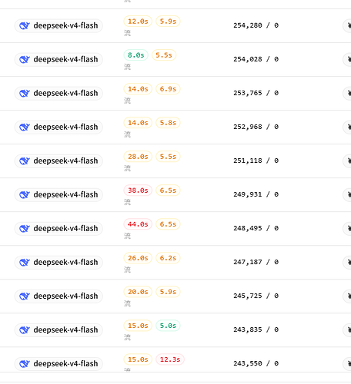Click the yen cost chip in the 249,931 row
The height and width of the screenshot is (384, 351).
click(347, 194)
